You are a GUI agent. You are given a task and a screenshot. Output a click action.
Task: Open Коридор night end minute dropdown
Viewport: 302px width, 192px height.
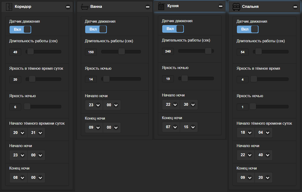[36, 178]
